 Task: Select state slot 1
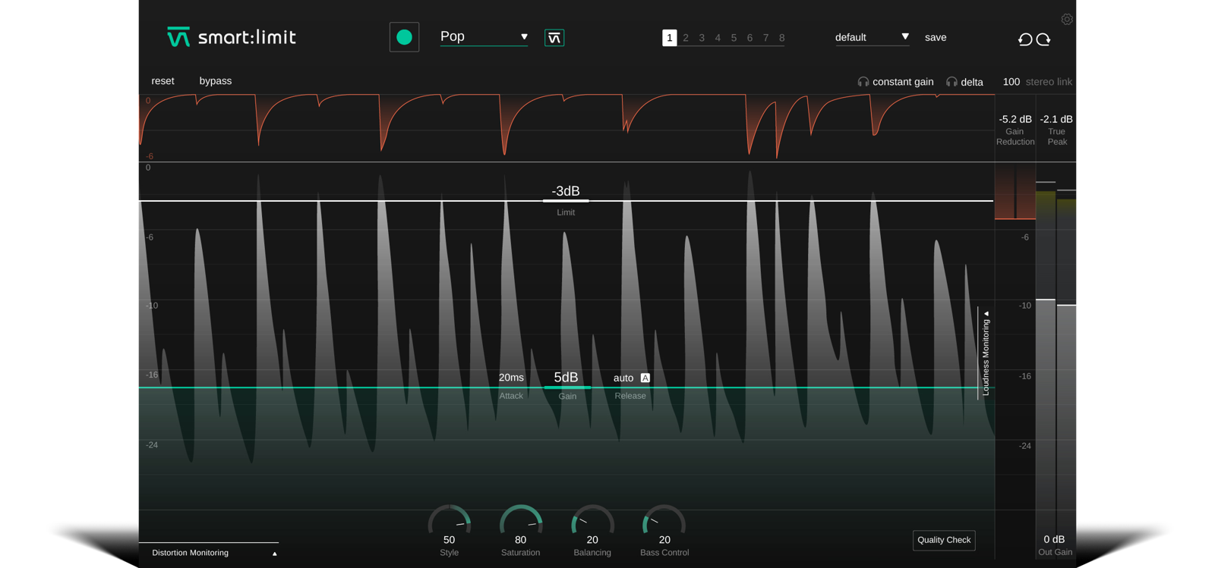[669, 38]
